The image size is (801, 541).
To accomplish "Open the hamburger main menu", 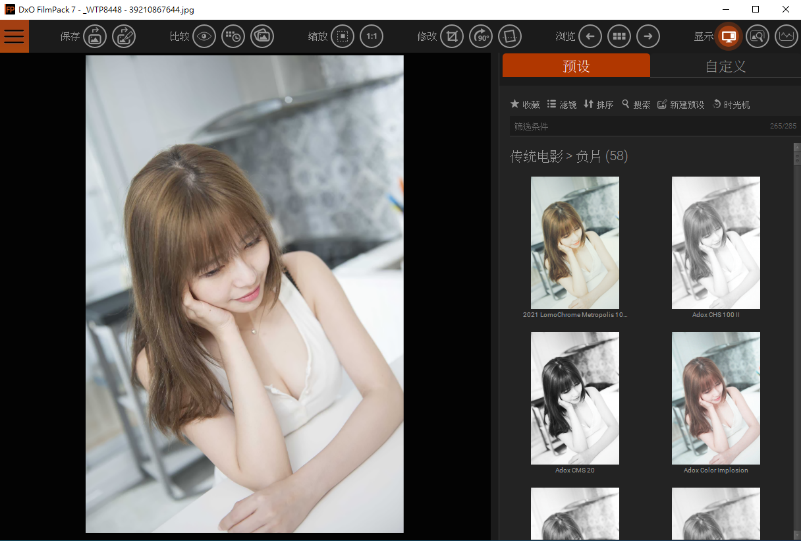I will point(14,36).
